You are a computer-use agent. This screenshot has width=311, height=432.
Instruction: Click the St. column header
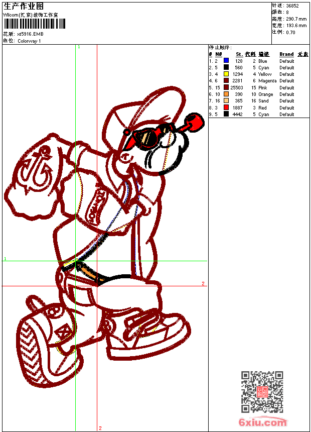(239, 54)
